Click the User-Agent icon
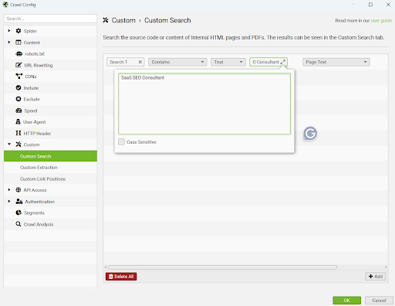Viewport: 395px width, 306px height. (x=18, y=122)
